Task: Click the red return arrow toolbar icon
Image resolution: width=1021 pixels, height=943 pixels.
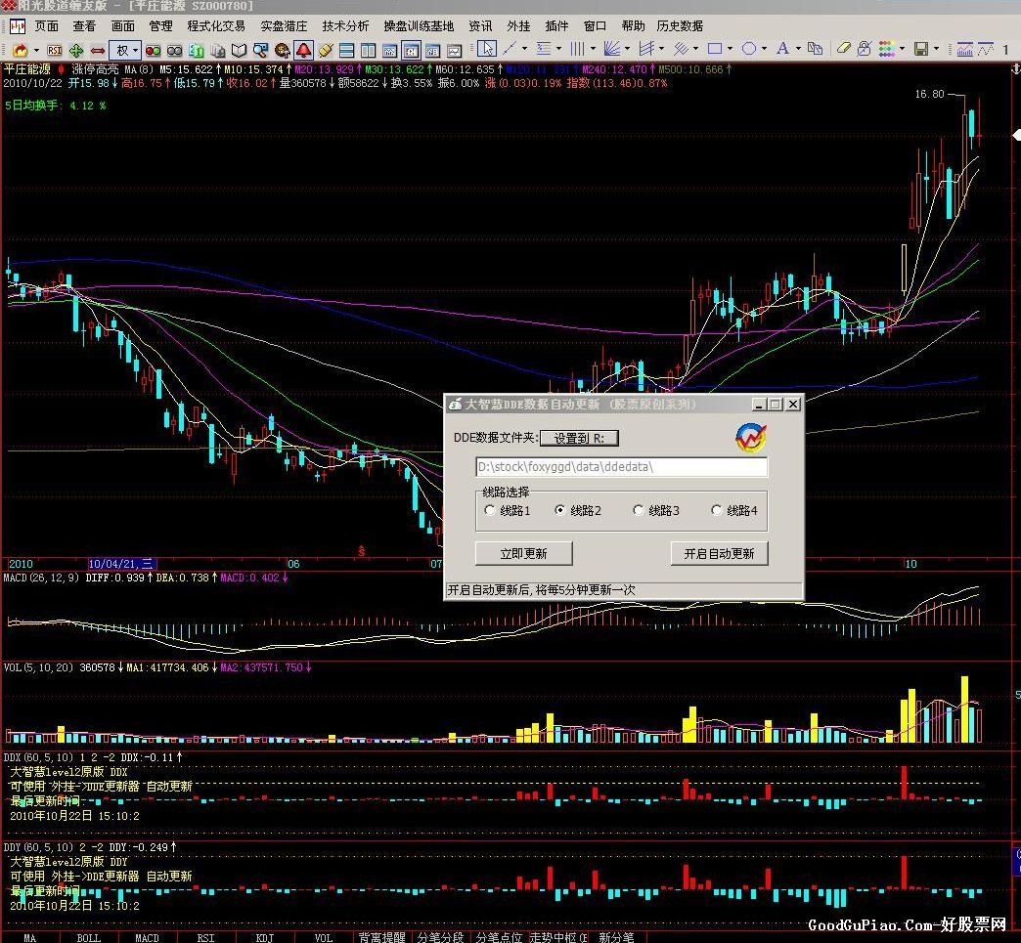Action: pos(21,50)
